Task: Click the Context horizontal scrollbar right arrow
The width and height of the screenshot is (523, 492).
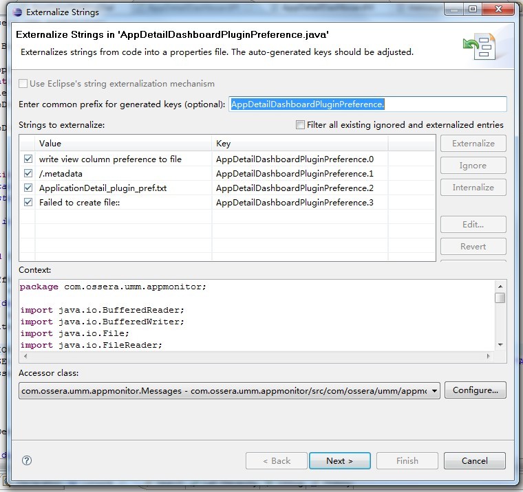Action: tap(489, 356)
